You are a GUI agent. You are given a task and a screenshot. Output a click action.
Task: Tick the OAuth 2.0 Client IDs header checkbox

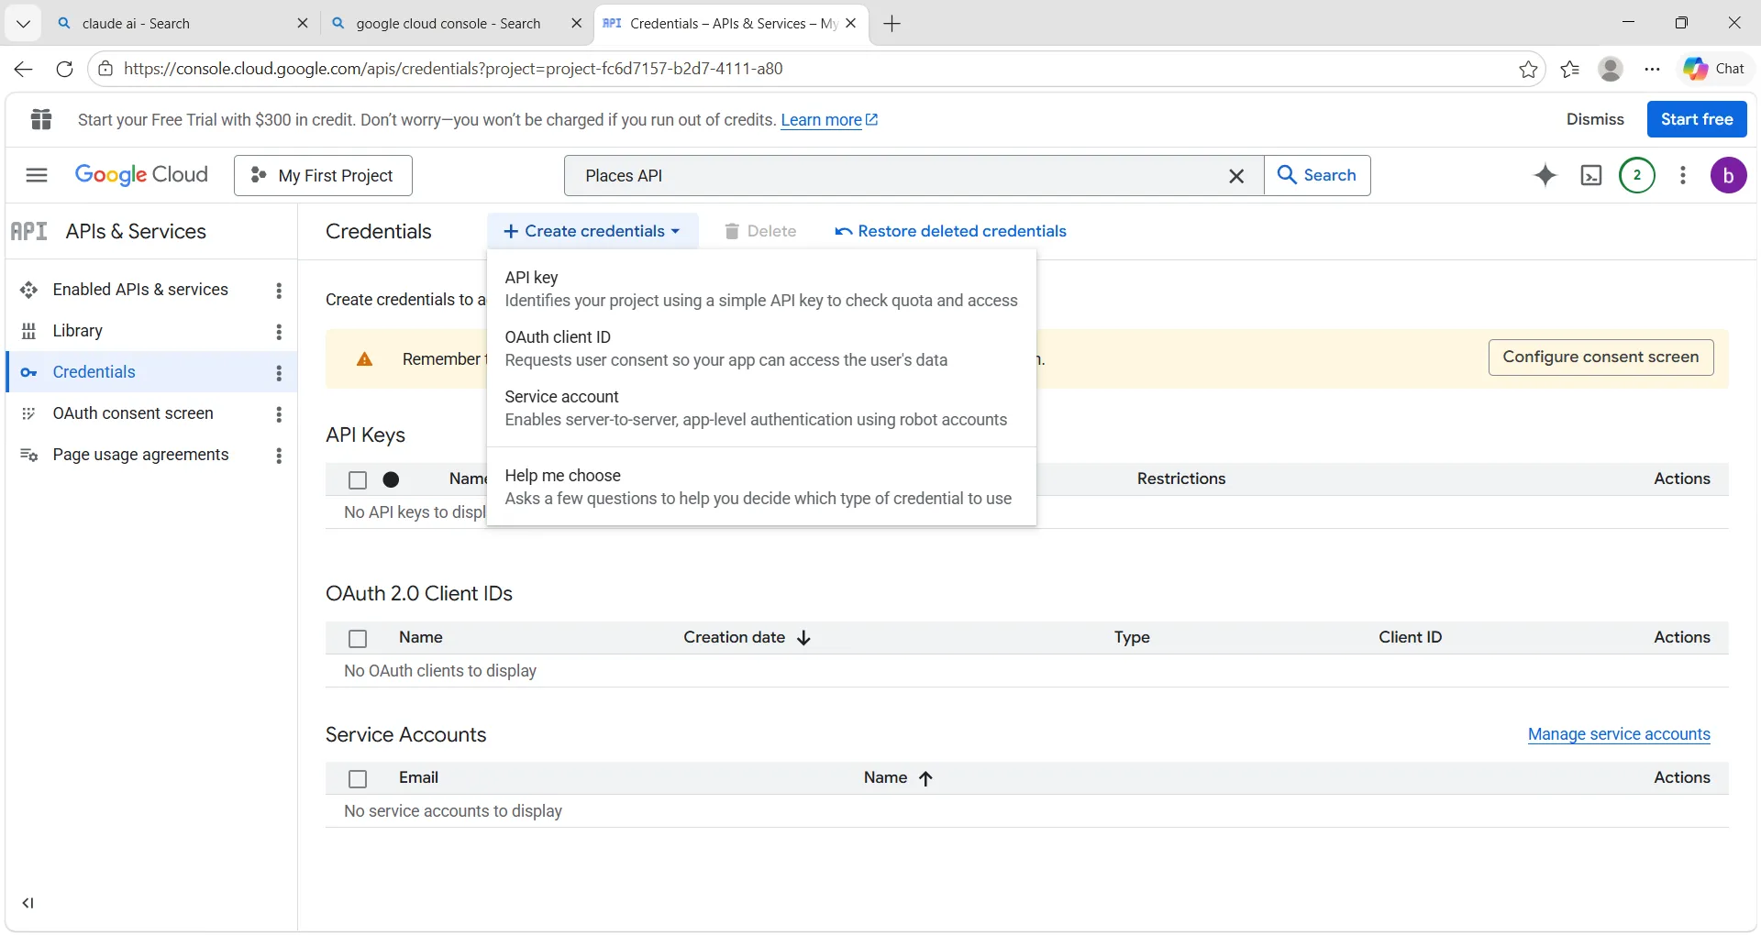[x=358, y=638]
